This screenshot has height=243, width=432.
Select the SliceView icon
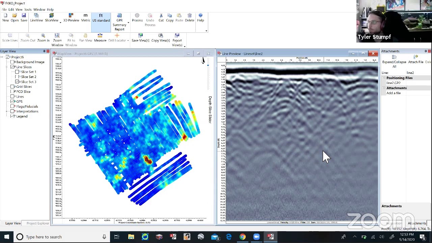pyautogui.click(x=51, y=18)
